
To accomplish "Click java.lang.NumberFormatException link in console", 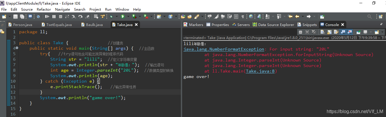I will 224,49.
